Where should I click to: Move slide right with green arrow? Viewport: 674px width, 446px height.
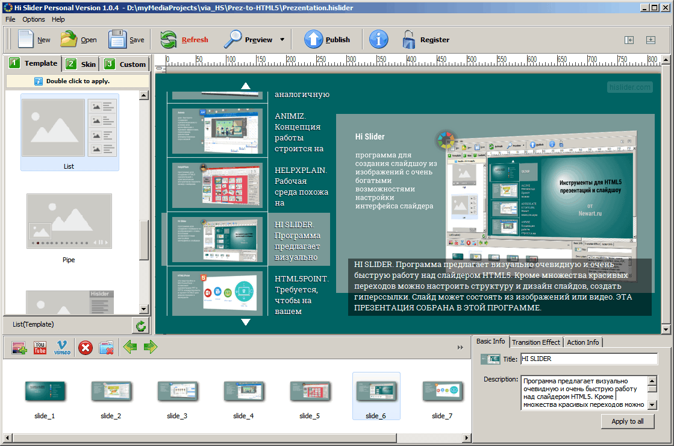[x=151, y=347]
